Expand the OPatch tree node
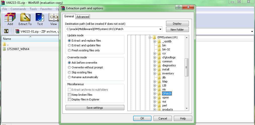 click(155, 93)
